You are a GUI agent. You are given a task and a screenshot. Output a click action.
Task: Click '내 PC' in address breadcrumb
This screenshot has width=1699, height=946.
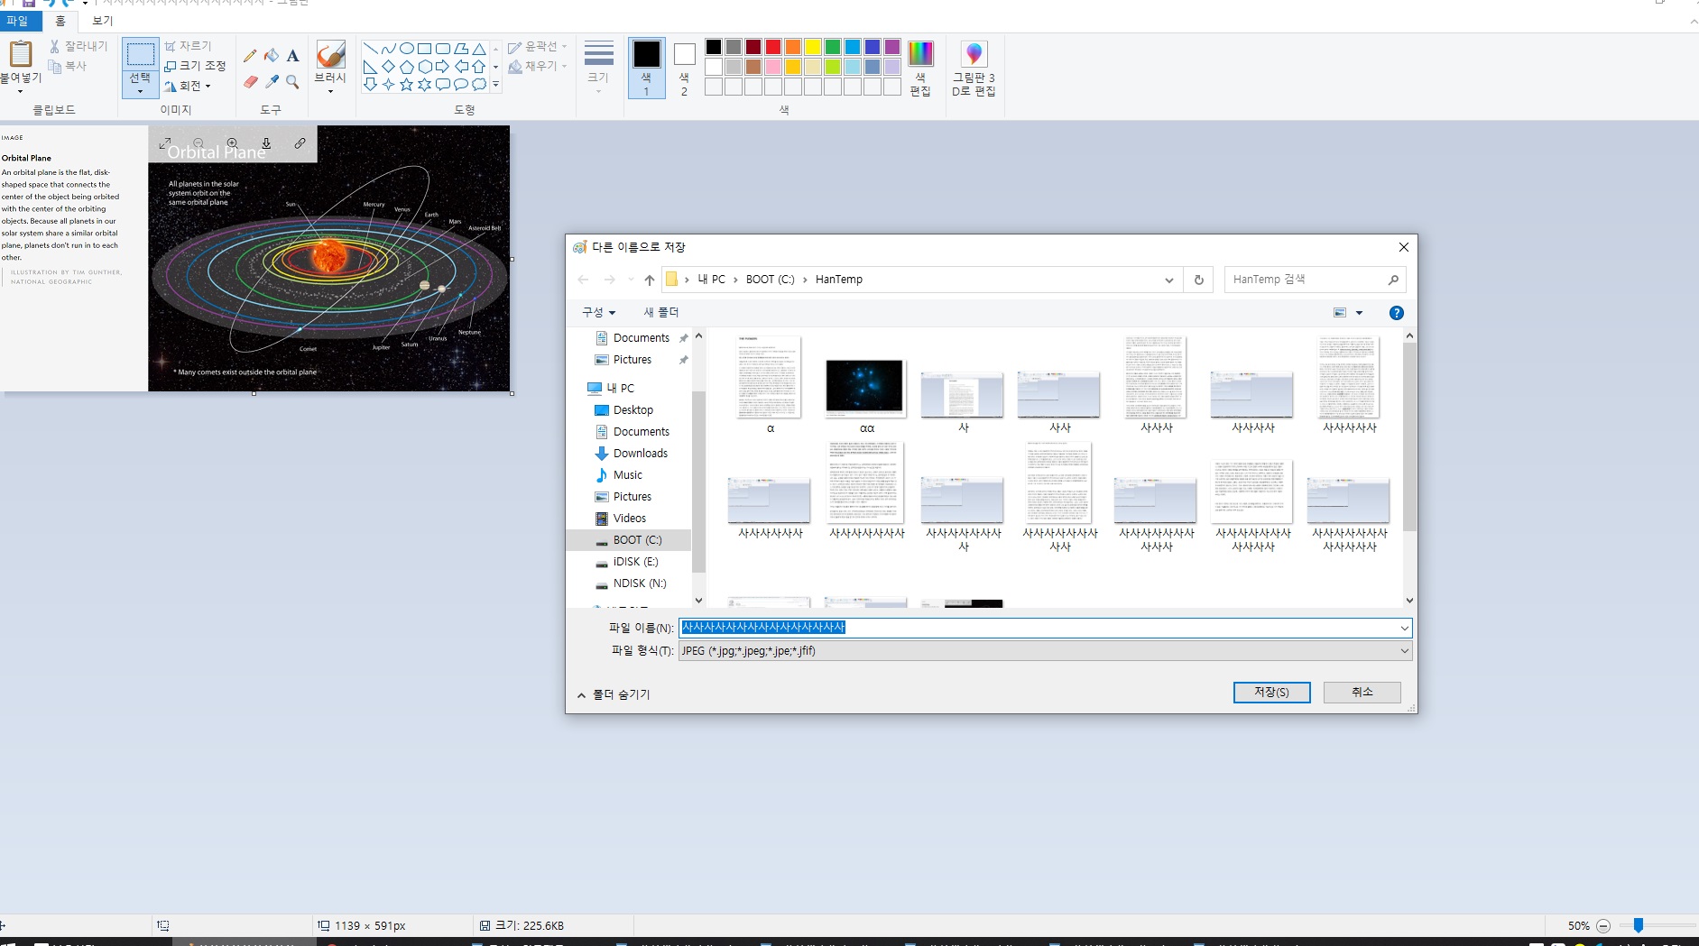click(711, 280)
